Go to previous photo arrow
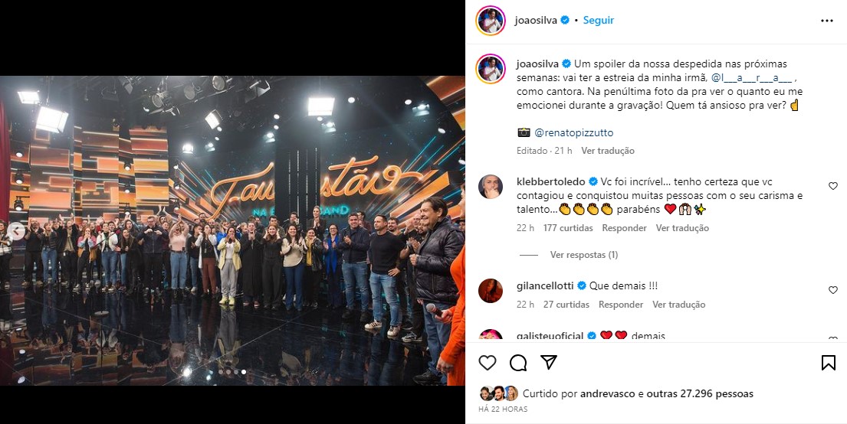This screenshot has height=424, width=847. (x=16, y=231)
